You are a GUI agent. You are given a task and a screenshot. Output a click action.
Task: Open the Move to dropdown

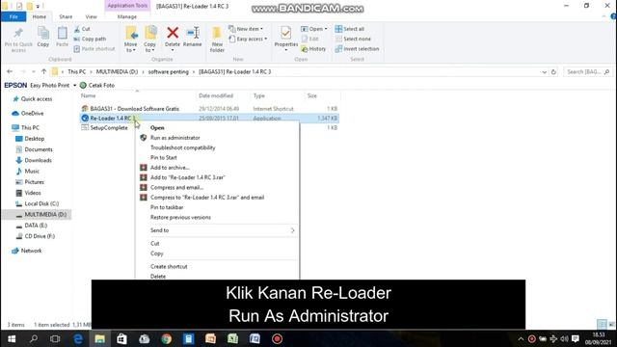(x=131, y=40)
